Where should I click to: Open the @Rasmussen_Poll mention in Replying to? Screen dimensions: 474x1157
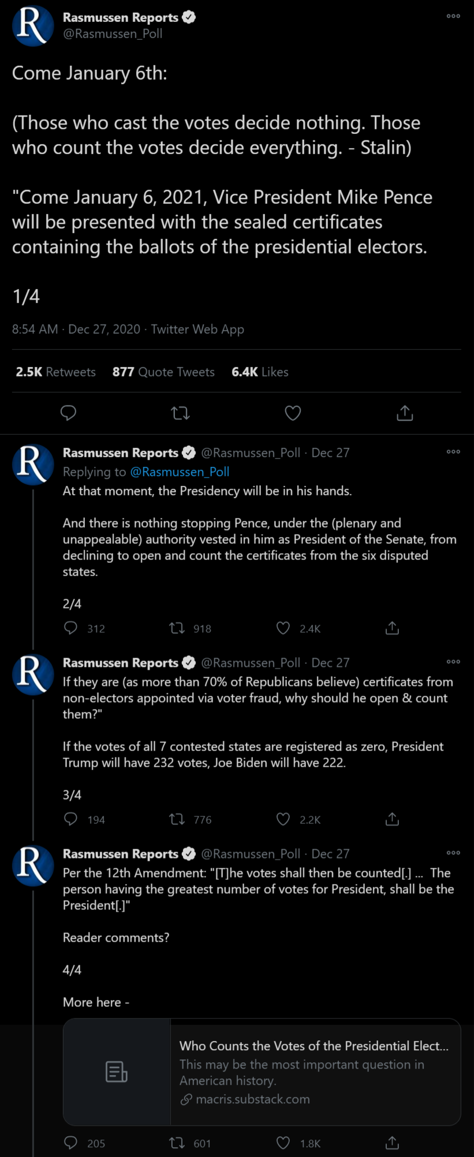tap(181, 472)
